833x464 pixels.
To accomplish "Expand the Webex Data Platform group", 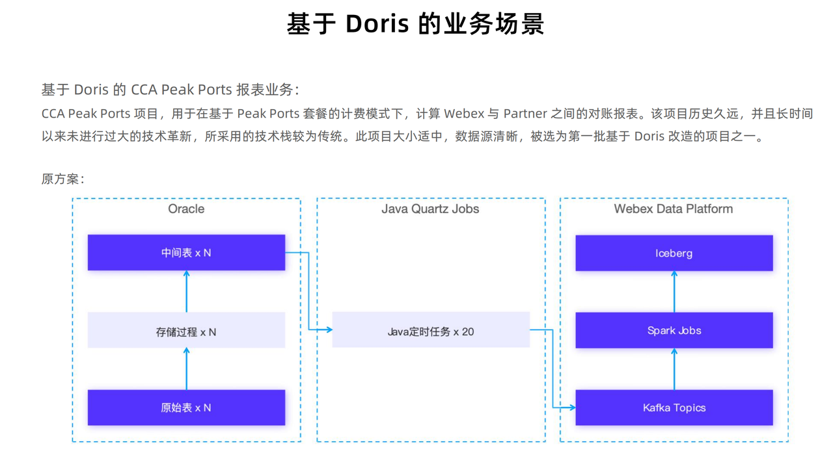I will point(672,209).
